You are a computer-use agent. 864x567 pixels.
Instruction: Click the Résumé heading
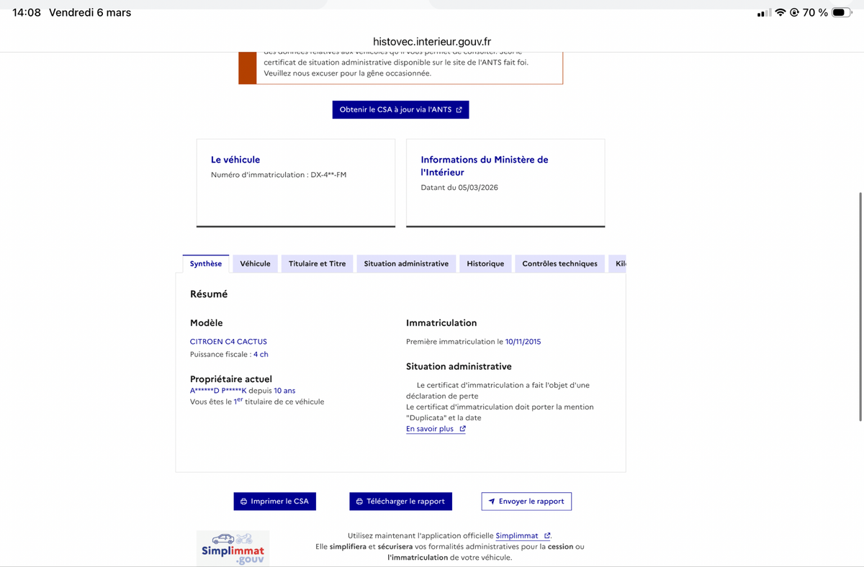pyautogui.click(x=209, y=294)
